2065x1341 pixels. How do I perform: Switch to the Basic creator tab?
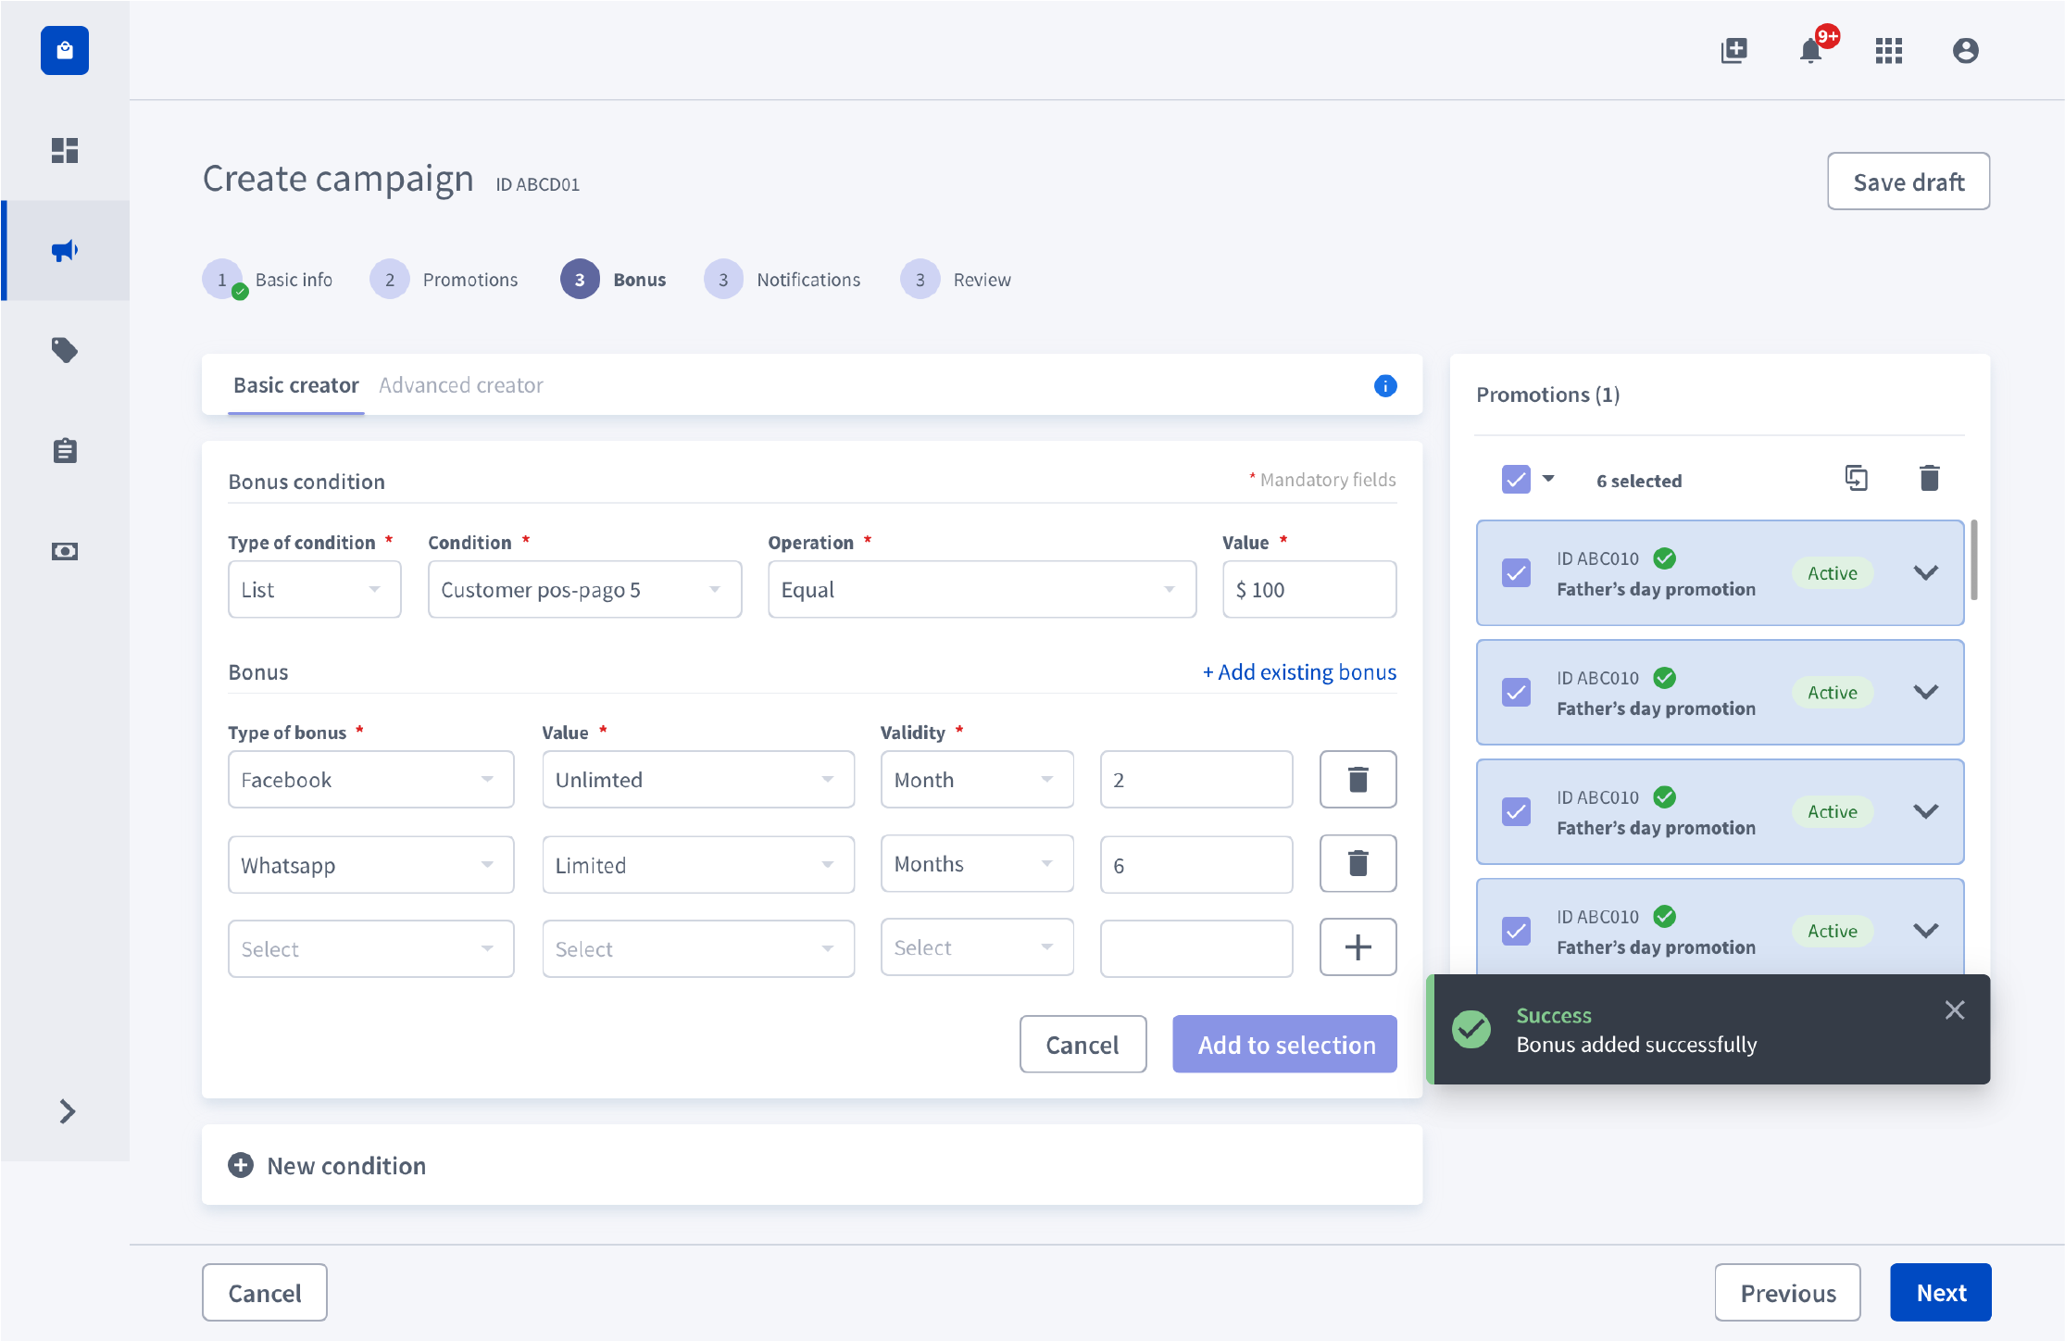click(295, 385)
